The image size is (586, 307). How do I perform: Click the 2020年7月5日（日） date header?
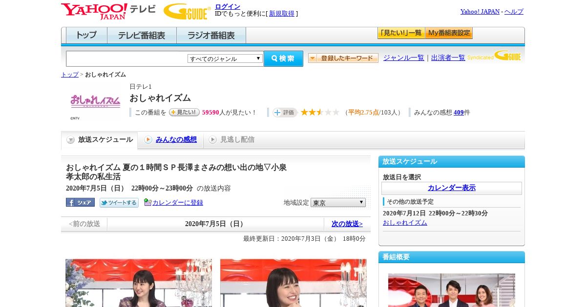coord(215,224)
